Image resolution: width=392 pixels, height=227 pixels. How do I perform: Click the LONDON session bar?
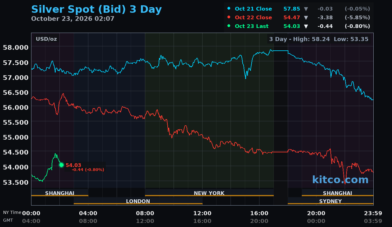click(138, 201)
